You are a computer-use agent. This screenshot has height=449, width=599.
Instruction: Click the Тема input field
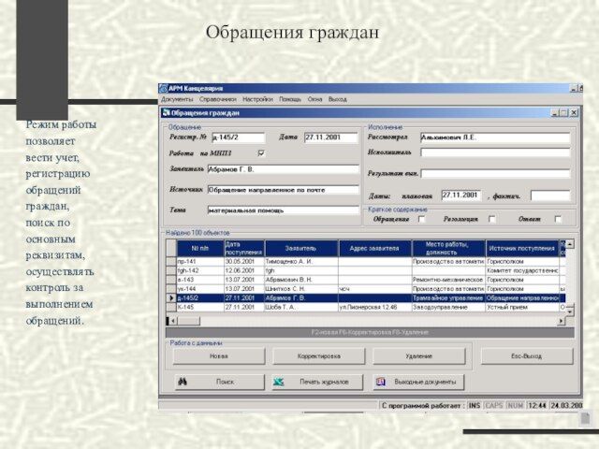pyautogui.click(x=283, y=210)
